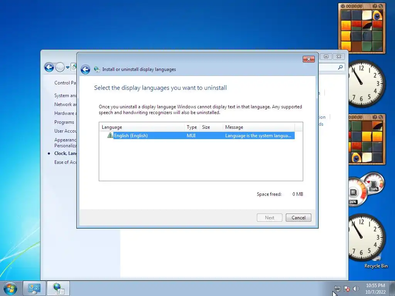Open System and Security category
This screenshot has width=395, height=296.
coord(65,96)
